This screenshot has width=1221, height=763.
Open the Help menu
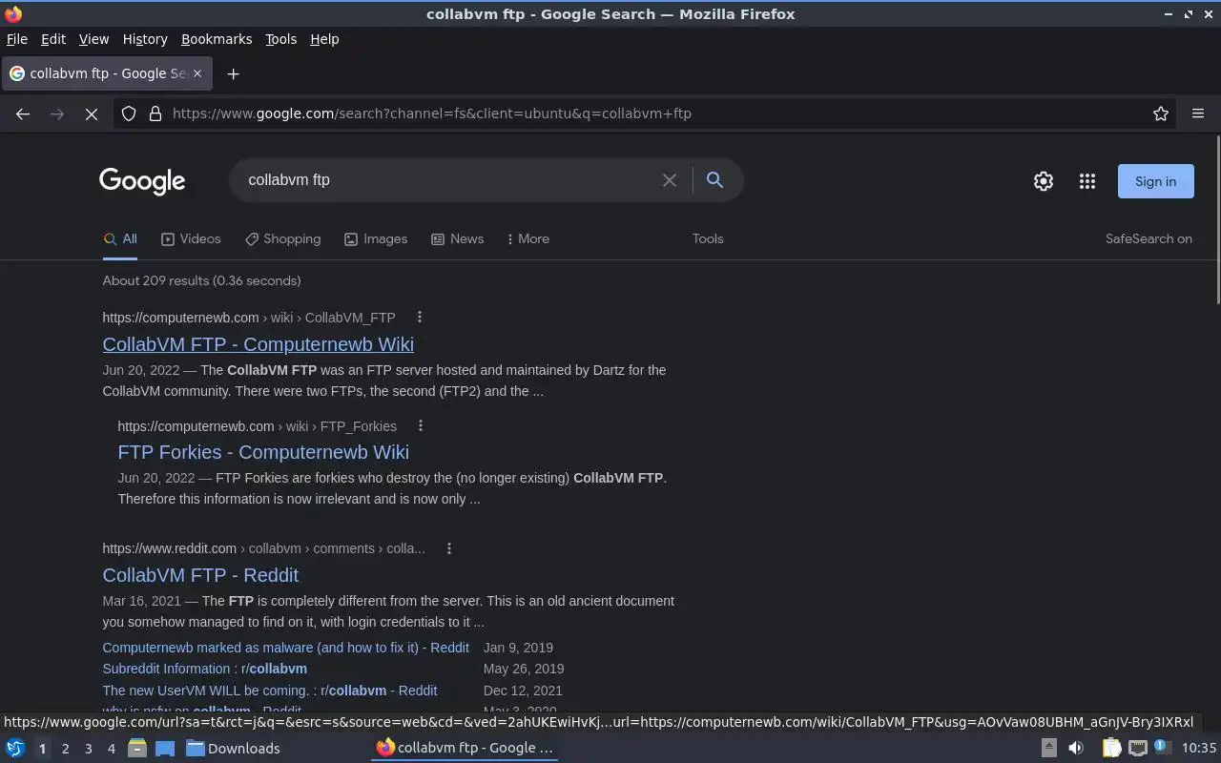coord(324,39)
